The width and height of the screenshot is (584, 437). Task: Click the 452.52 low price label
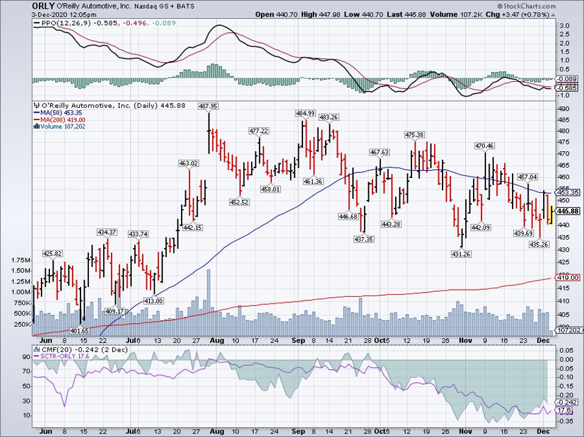coord(239,202)
